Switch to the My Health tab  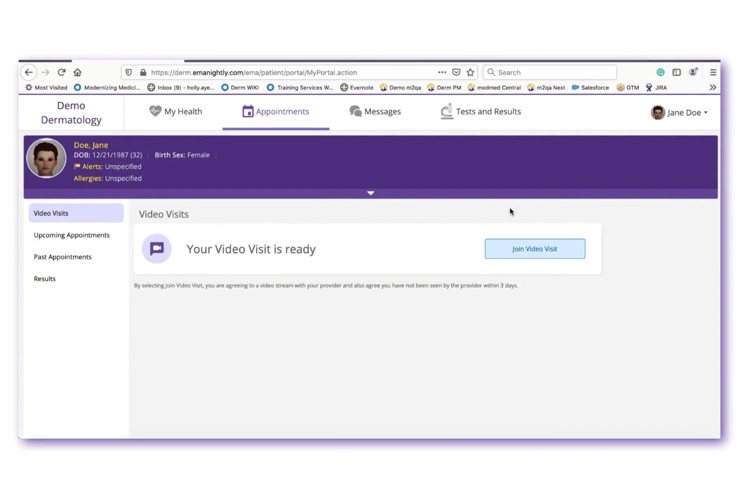point(176,111)
